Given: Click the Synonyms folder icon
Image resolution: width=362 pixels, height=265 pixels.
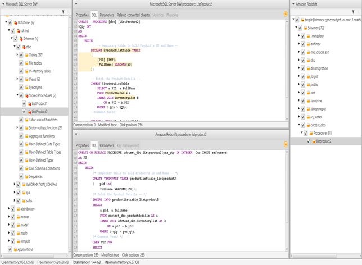Looking at the screenshot, I should coord(26,88).
